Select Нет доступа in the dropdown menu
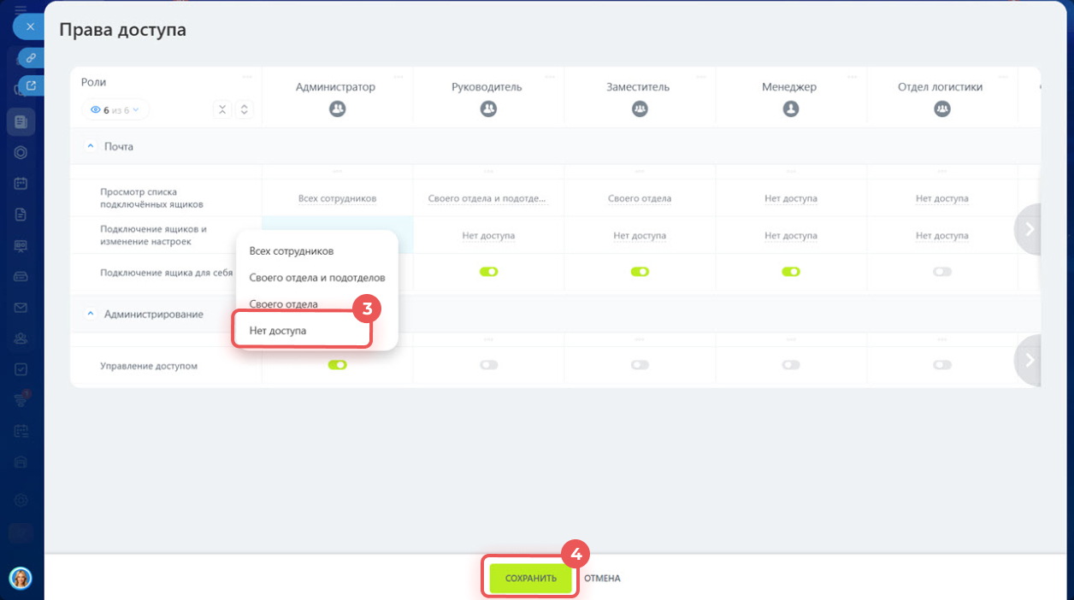The height and width of the screenshot is (600, 1074). click(278, 331)
